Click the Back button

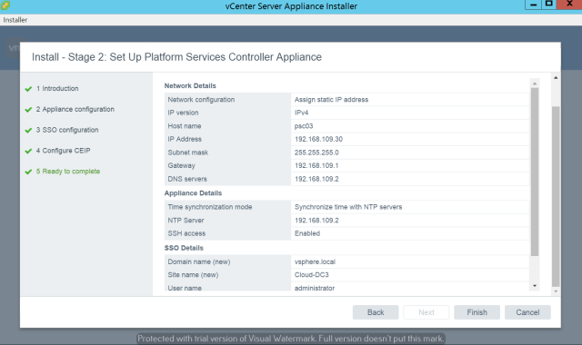click(x=376, y=312)
